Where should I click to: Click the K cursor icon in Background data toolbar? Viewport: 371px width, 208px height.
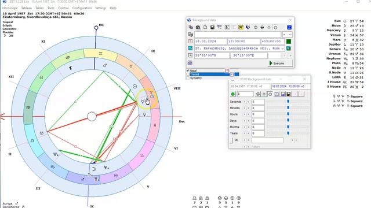pos(227,27)
